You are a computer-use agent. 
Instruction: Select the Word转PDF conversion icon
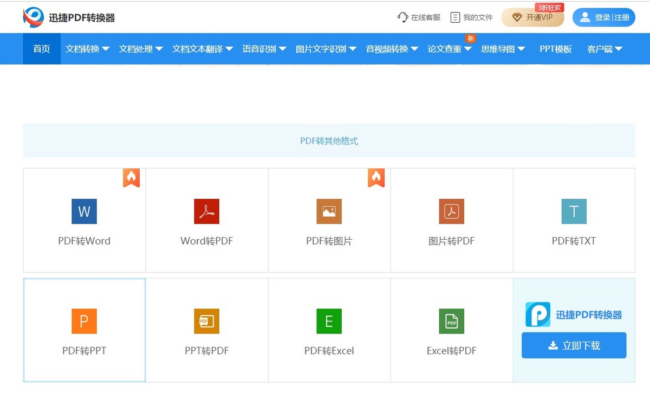click(206, 211)
